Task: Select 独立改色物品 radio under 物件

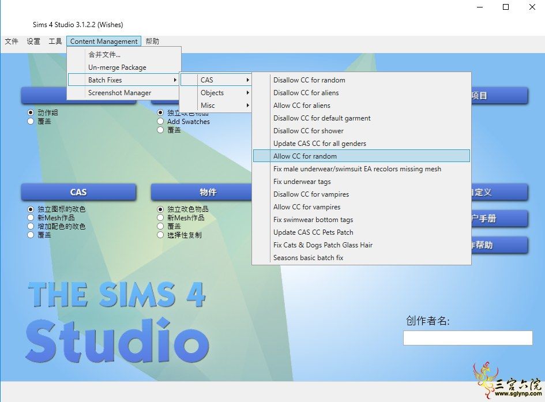Action: pyautogui.click(x=160, y=209)
